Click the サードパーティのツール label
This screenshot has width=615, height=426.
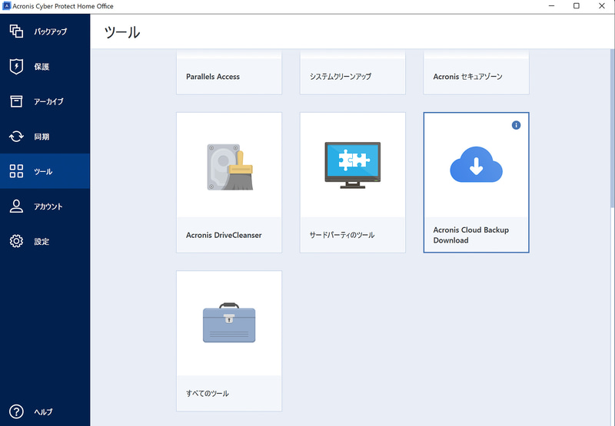coord(342,235)
